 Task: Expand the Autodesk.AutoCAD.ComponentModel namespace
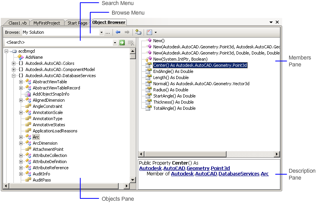[13, 69]
